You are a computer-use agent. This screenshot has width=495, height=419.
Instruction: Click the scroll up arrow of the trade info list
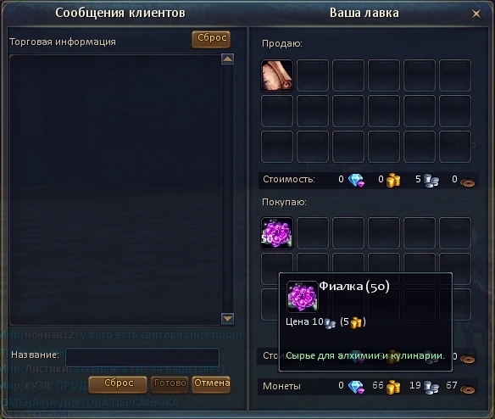pyautogui.click(x=228, y=59)
